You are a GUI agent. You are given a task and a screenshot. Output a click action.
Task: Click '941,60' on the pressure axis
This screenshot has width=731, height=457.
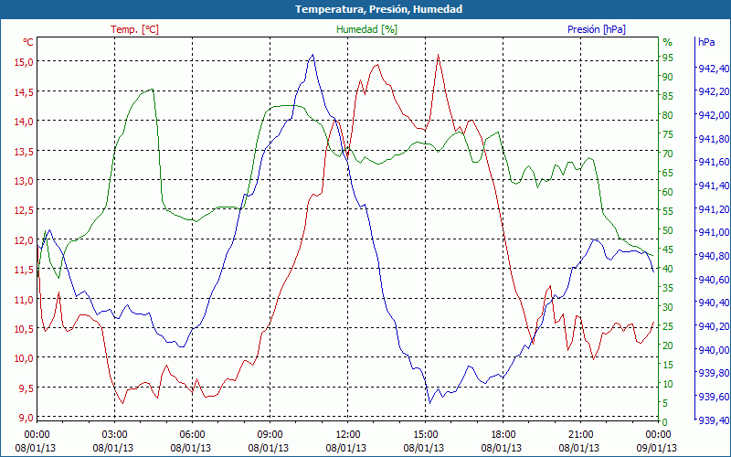coord(714,163)
